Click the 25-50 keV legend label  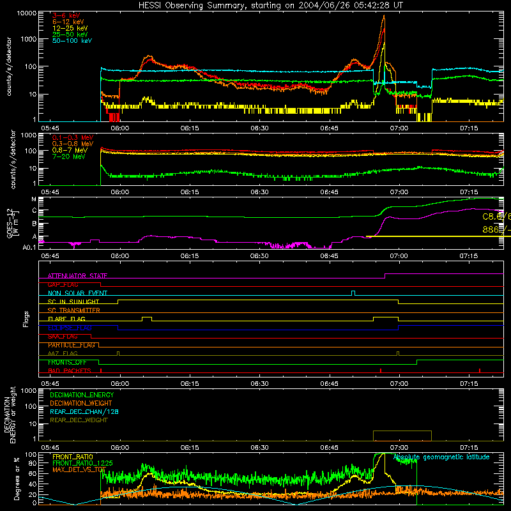70,34
